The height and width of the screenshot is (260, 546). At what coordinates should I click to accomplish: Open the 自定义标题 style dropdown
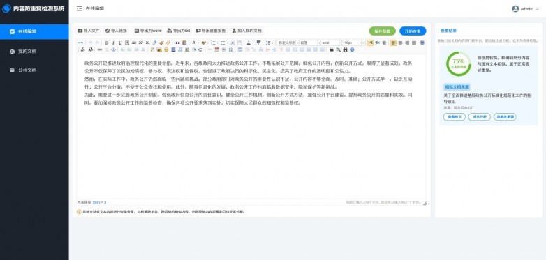(288, 43)
